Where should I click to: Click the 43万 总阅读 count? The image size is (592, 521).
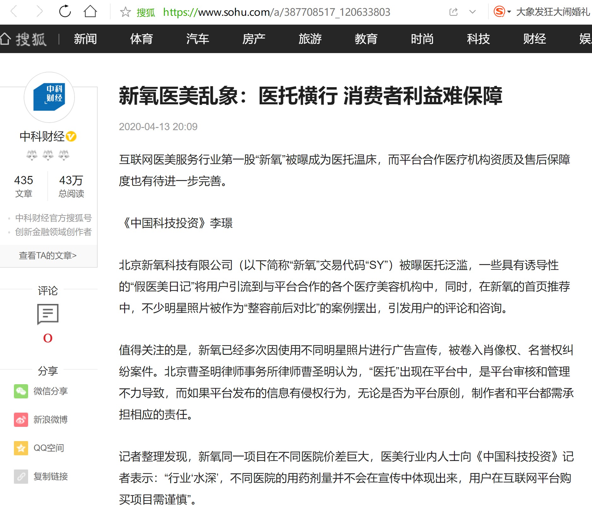(71, 186)
